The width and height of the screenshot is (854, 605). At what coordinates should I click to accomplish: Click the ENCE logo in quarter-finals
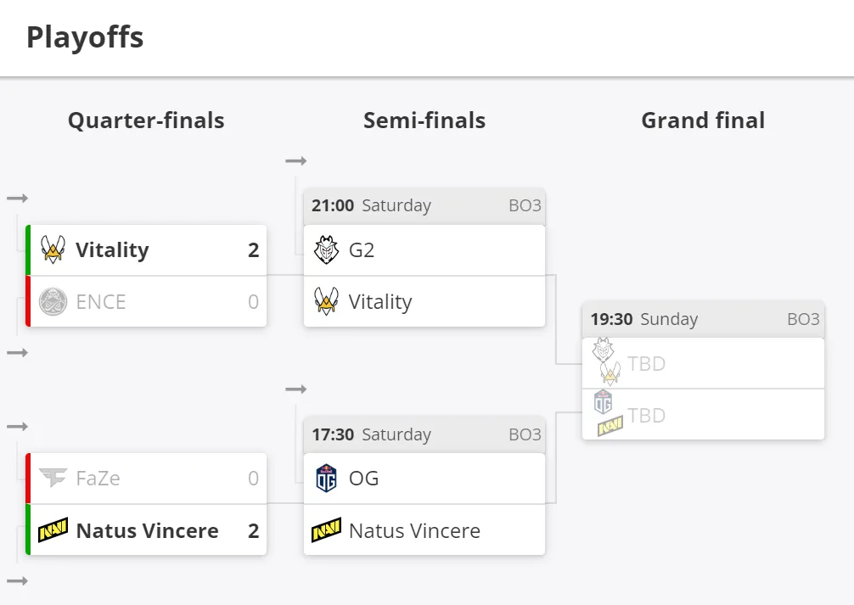53,302
